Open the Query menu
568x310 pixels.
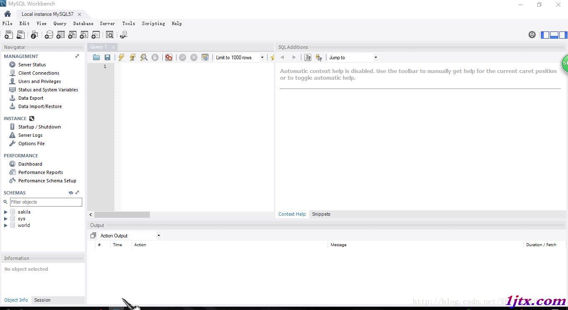[60, 23]
